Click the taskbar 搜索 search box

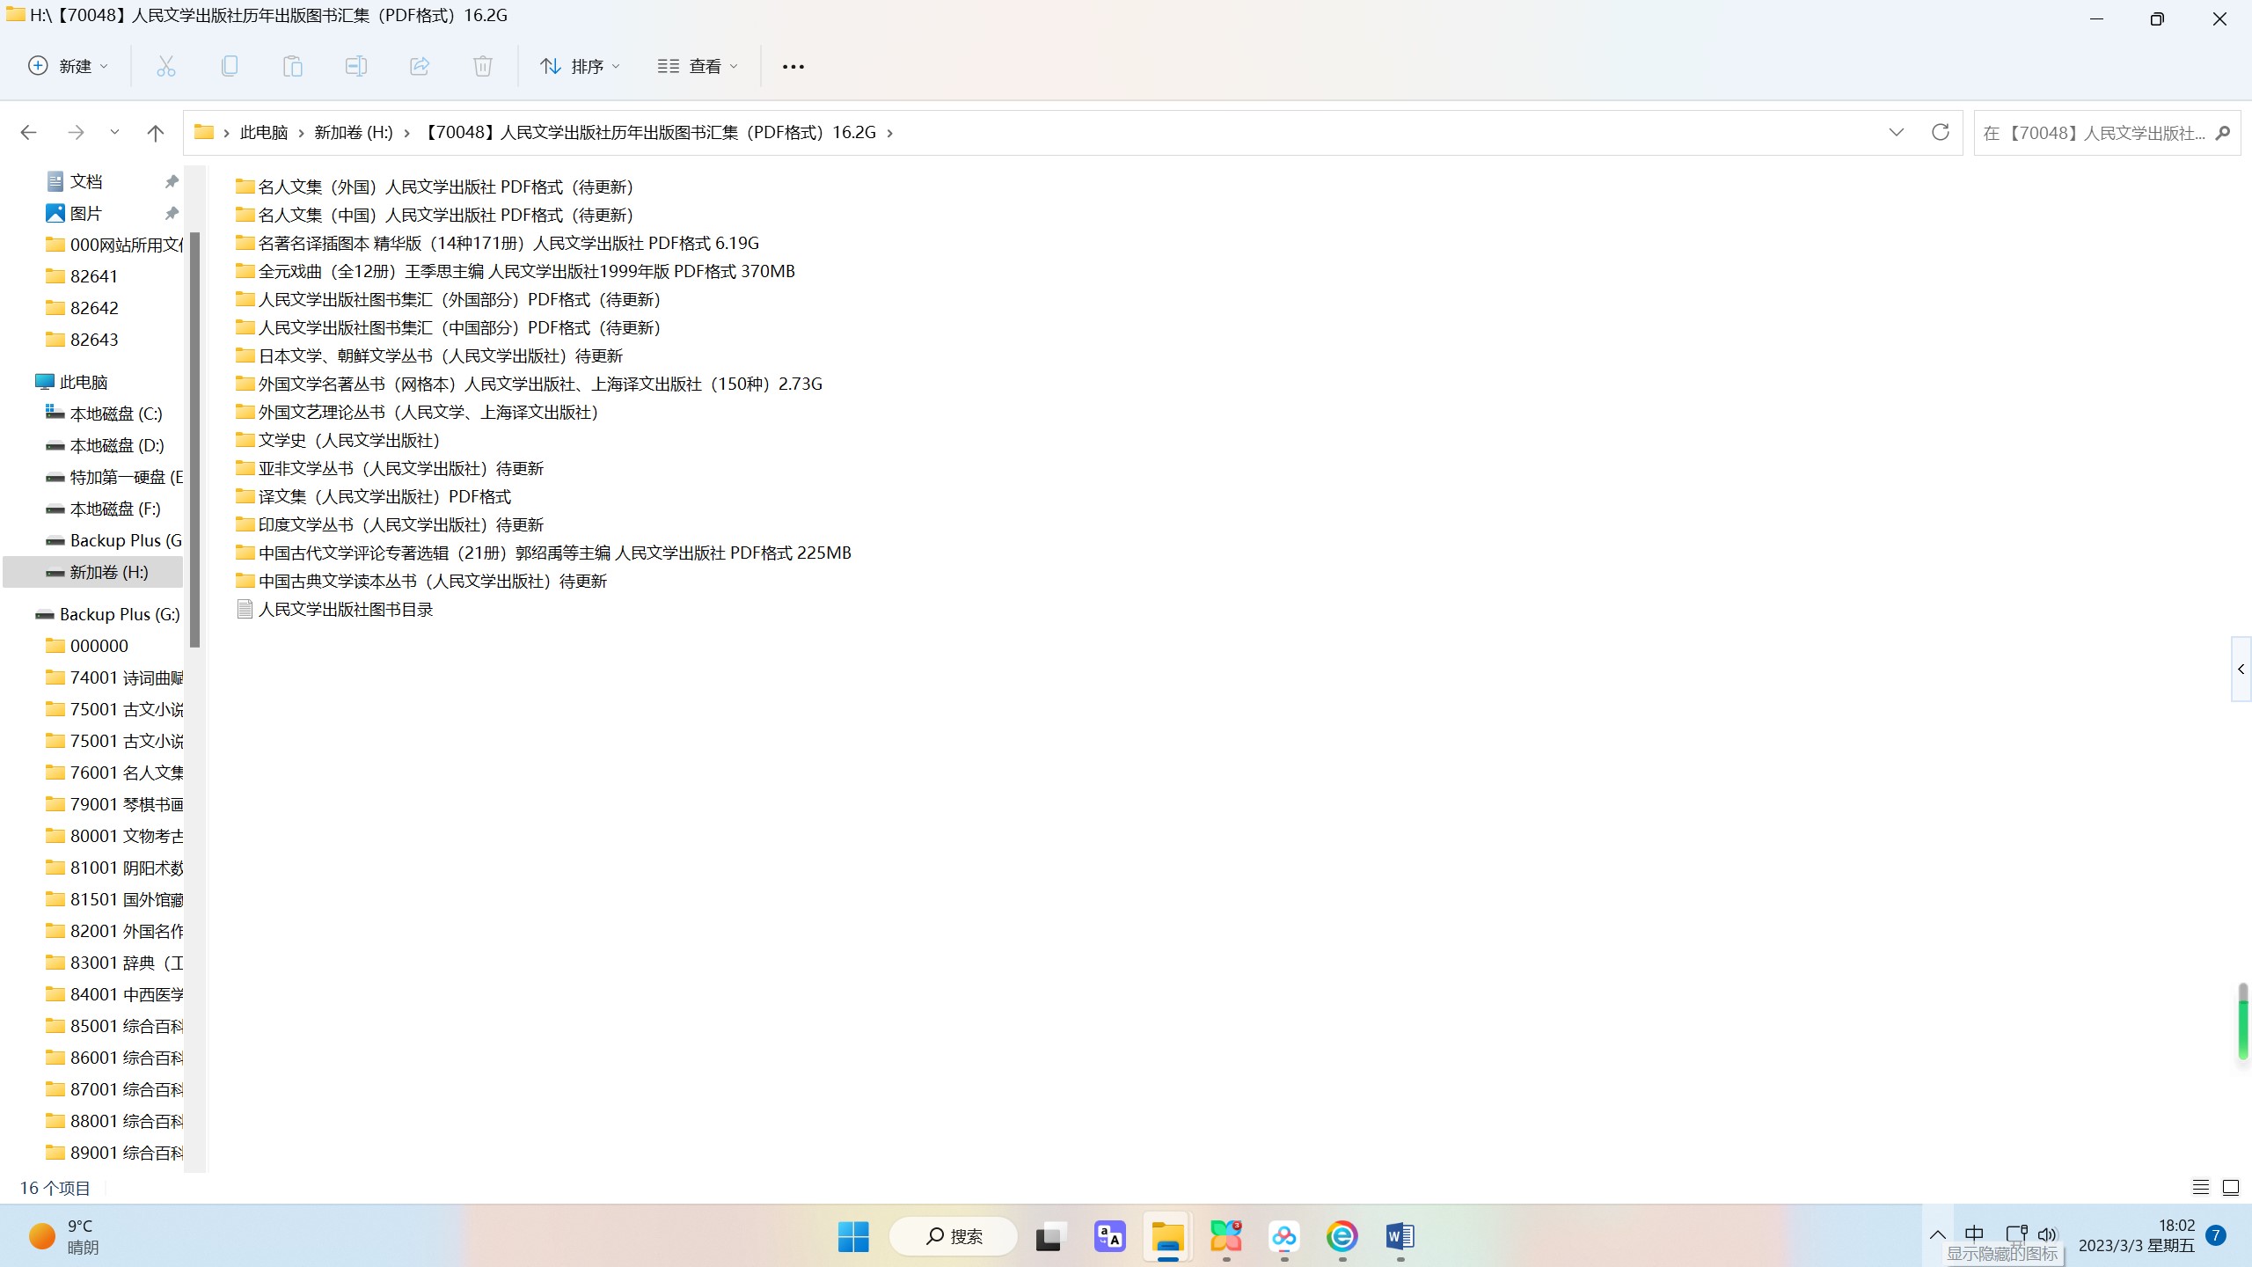point(954,1236)
